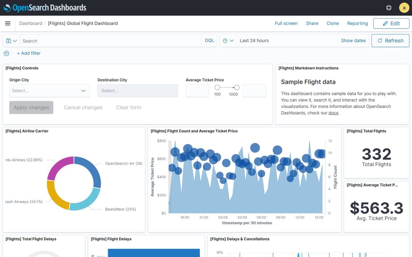Open the Origin City select dropdown
Screen dimensions: 412x257
[x=49, y=91]
